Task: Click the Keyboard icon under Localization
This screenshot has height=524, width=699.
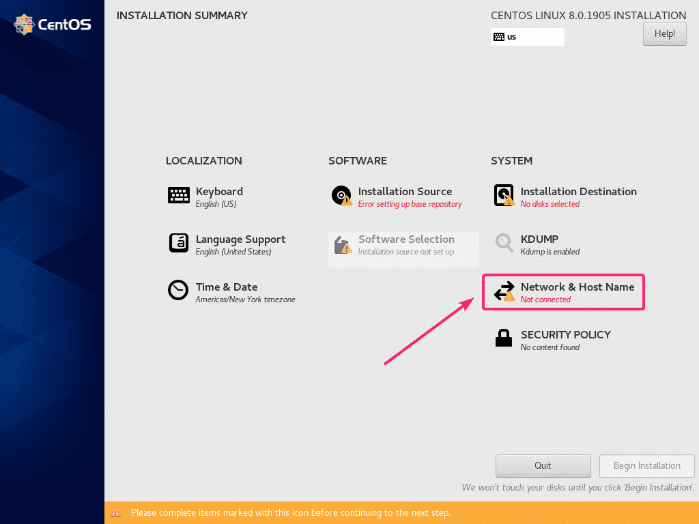Action: tap(179, 195)
